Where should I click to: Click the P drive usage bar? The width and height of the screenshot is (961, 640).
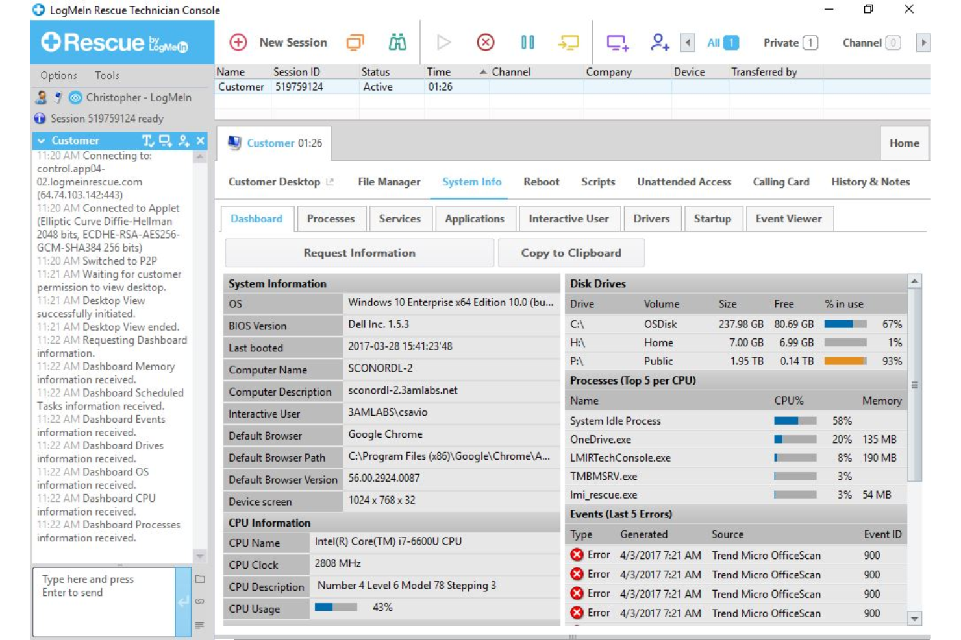[847, 361]
